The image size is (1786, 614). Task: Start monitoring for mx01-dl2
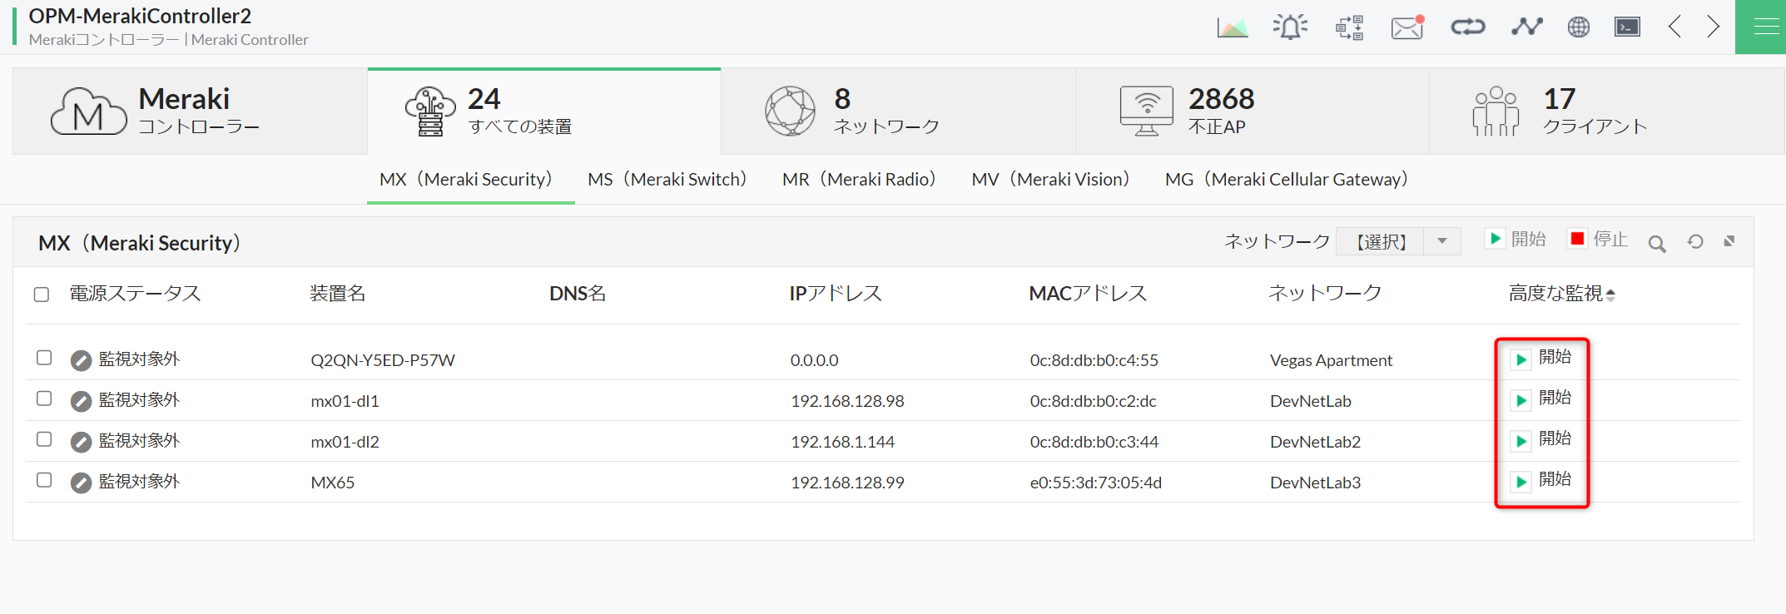[x=1542, y=440]
